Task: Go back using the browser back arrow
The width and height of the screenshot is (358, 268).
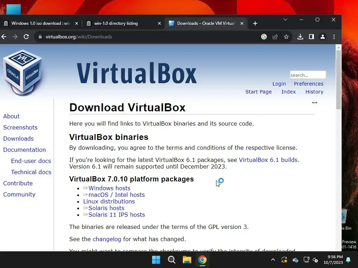Action: (4, 37)
